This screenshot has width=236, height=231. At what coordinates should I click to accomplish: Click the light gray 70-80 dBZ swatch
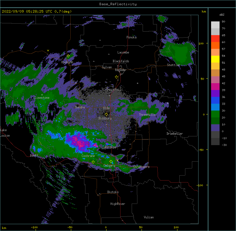[215, 25]
